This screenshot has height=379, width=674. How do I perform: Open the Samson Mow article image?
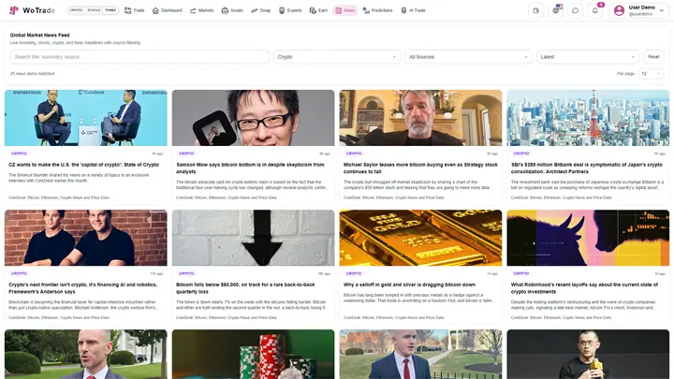tap(253, 118)
